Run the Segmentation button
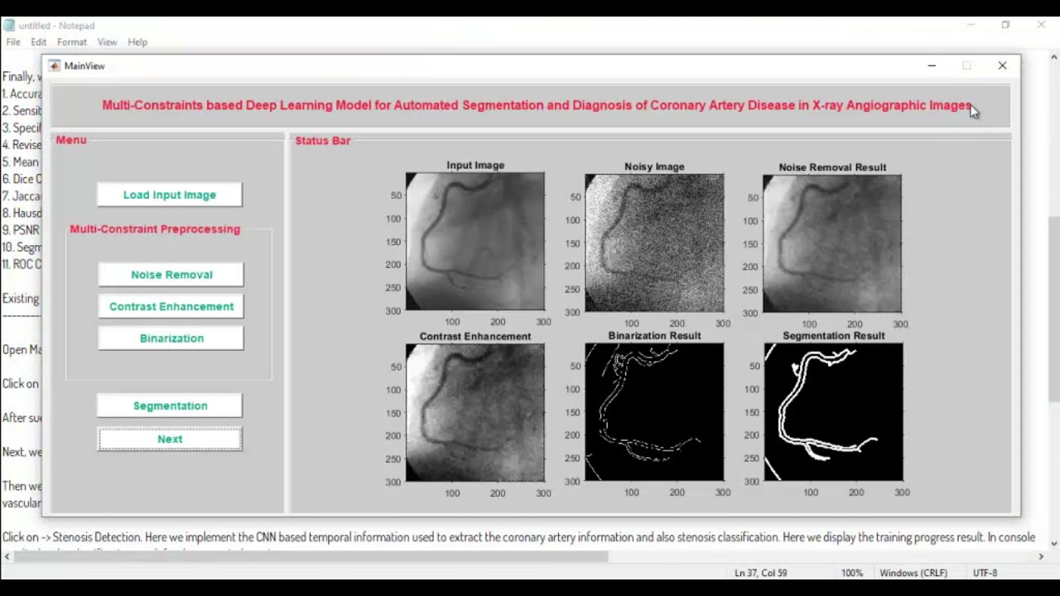 (x=170, y=406)
